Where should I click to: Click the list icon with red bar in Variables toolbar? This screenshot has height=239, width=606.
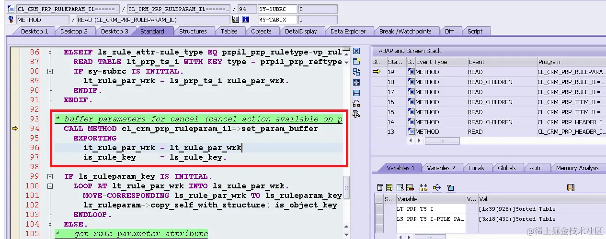410,188
